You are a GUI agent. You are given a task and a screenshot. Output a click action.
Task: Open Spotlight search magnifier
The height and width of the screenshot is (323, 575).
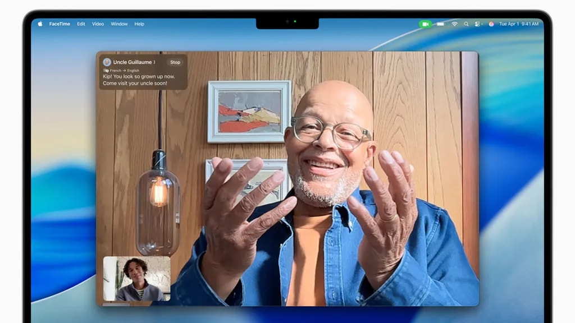466,24
